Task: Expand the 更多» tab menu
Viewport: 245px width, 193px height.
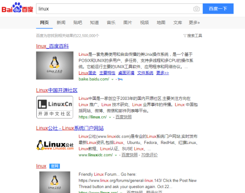Action: pyautogui.click(x=195, y=23)
